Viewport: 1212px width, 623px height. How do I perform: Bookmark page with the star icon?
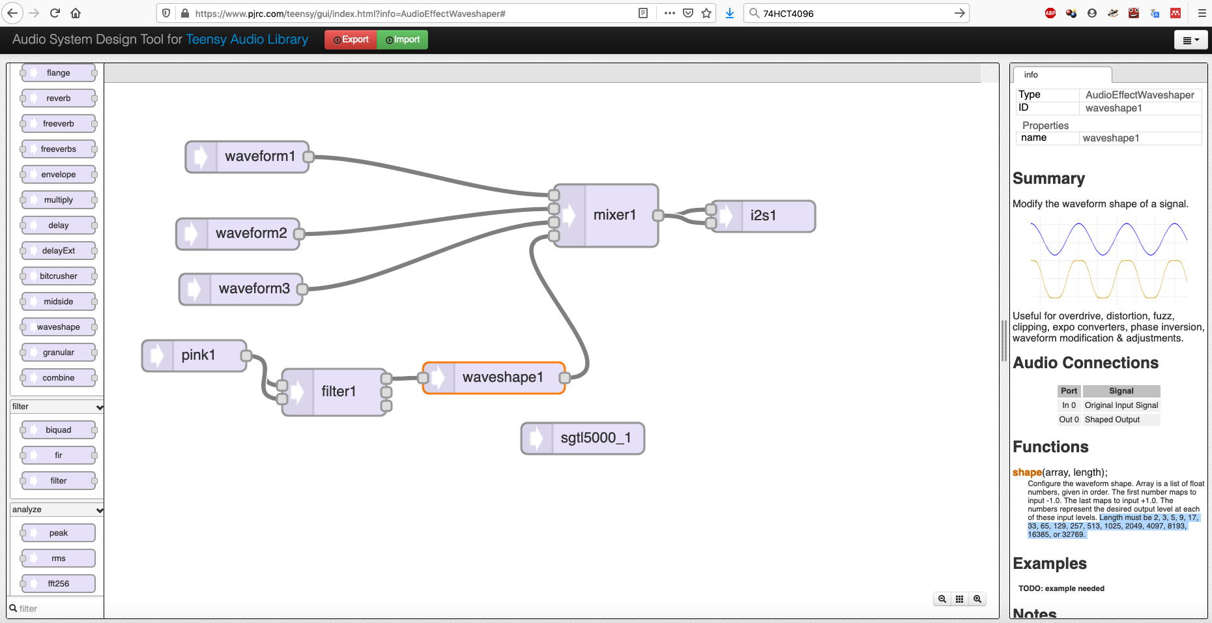[706, 13]
